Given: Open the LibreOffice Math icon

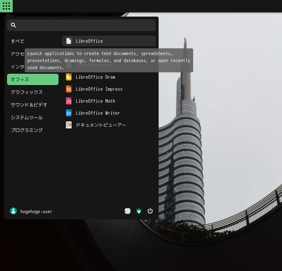Looking at the screenshot, I should tap(69, 101).
